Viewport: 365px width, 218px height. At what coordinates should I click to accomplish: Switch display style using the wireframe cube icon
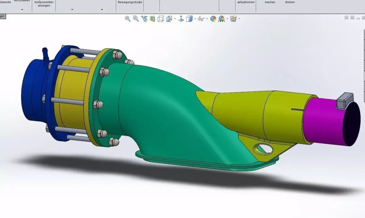coord(160,19)
